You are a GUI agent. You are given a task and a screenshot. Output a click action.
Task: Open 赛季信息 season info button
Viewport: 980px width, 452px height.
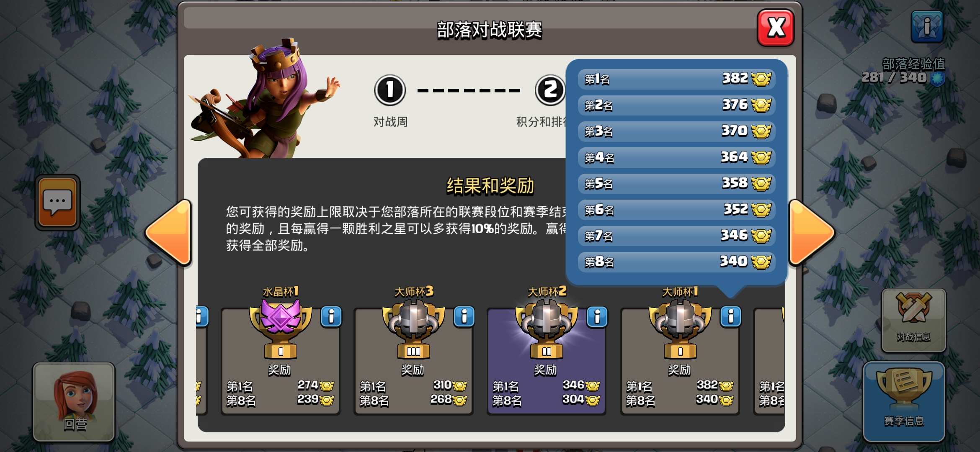(904, 402)
